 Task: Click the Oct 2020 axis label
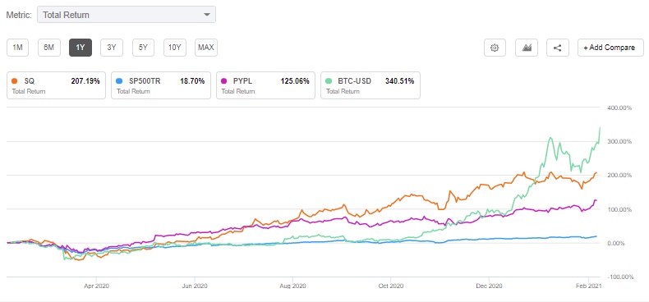click(x=390, y=286)
